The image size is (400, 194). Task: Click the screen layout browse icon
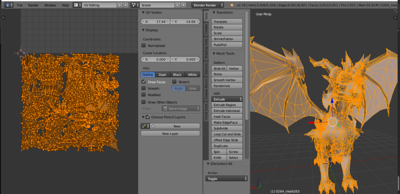point(76,5)
